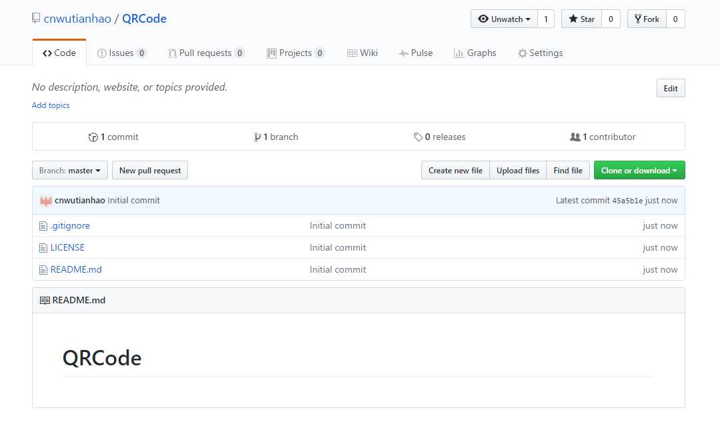Star the QRCode repository

(581, 19)
